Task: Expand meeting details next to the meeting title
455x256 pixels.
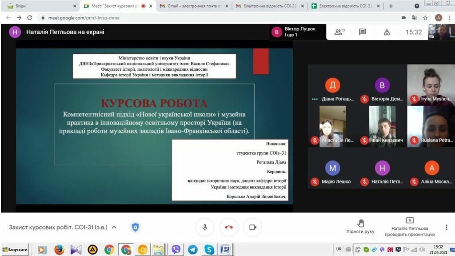Action: click(x=114, y=227)
